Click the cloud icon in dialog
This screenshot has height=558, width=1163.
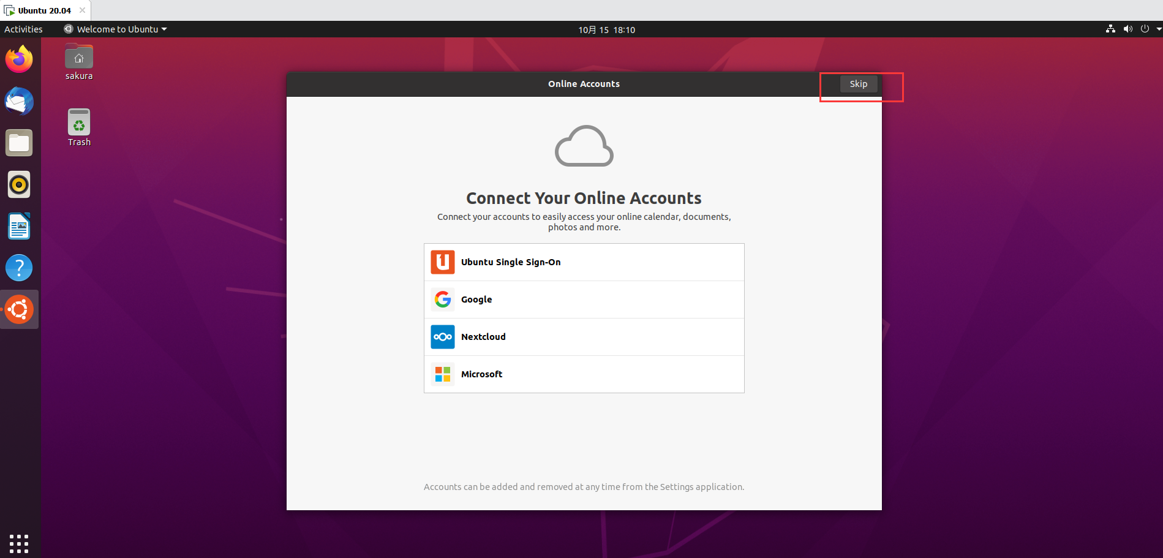(584, 146)
